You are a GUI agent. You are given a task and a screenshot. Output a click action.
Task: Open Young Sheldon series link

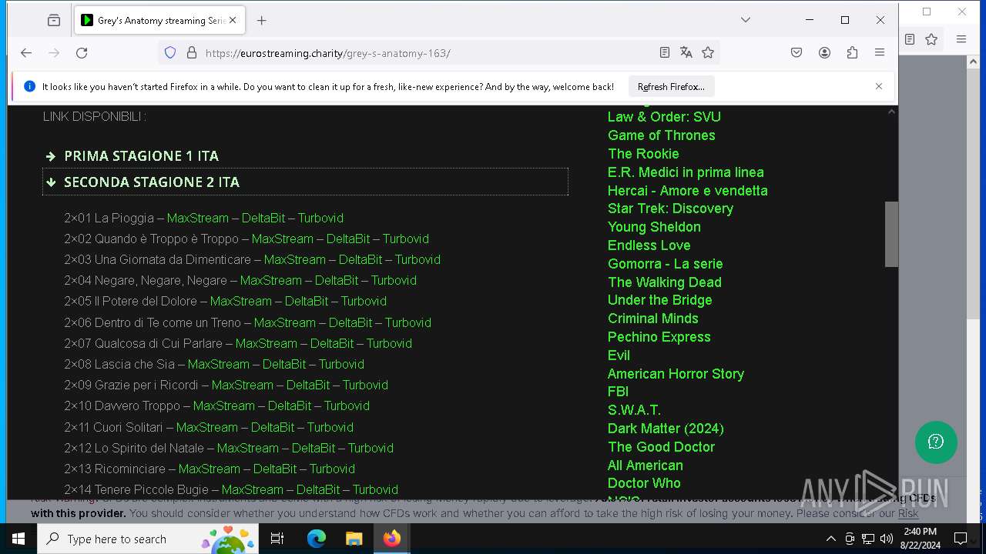[x=654, y=227]
